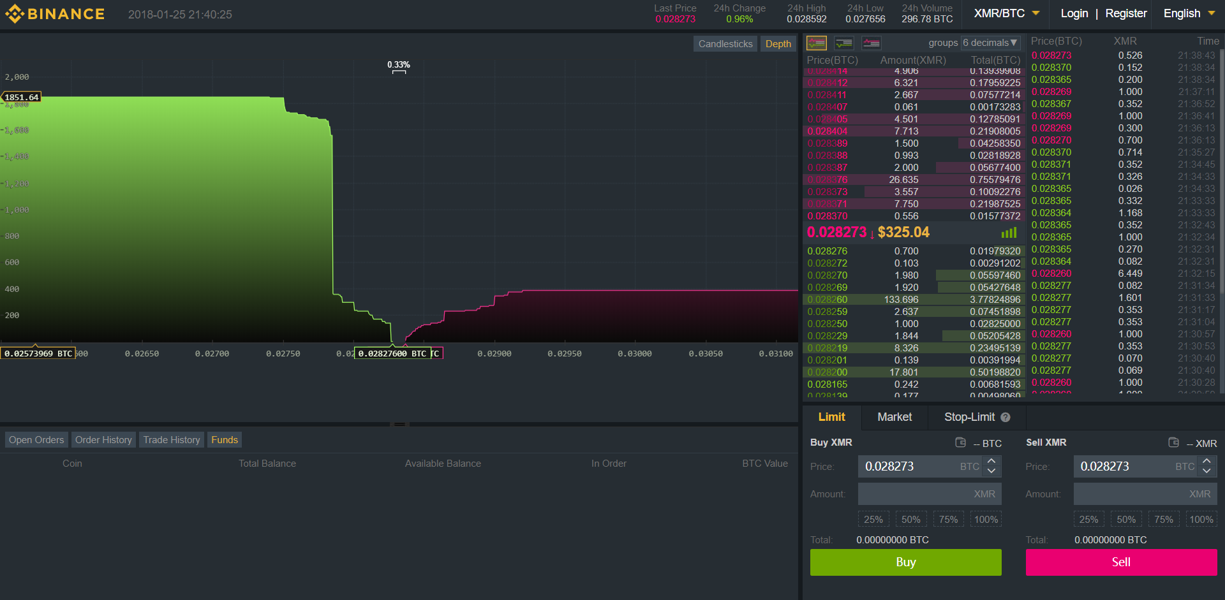Click the Register link

pos(1126,13)
